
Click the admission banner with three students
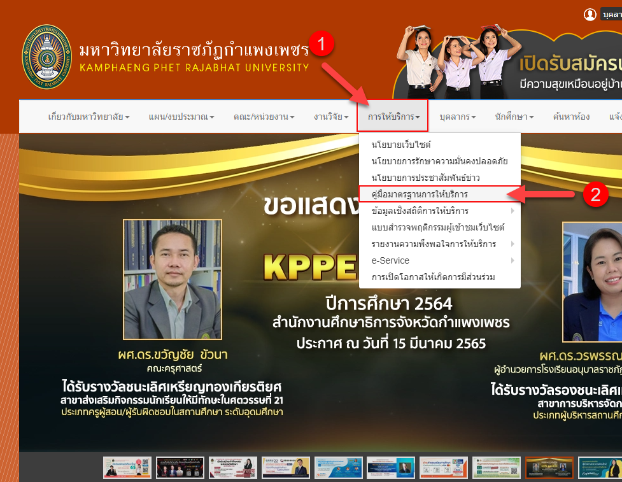[507, 62]
